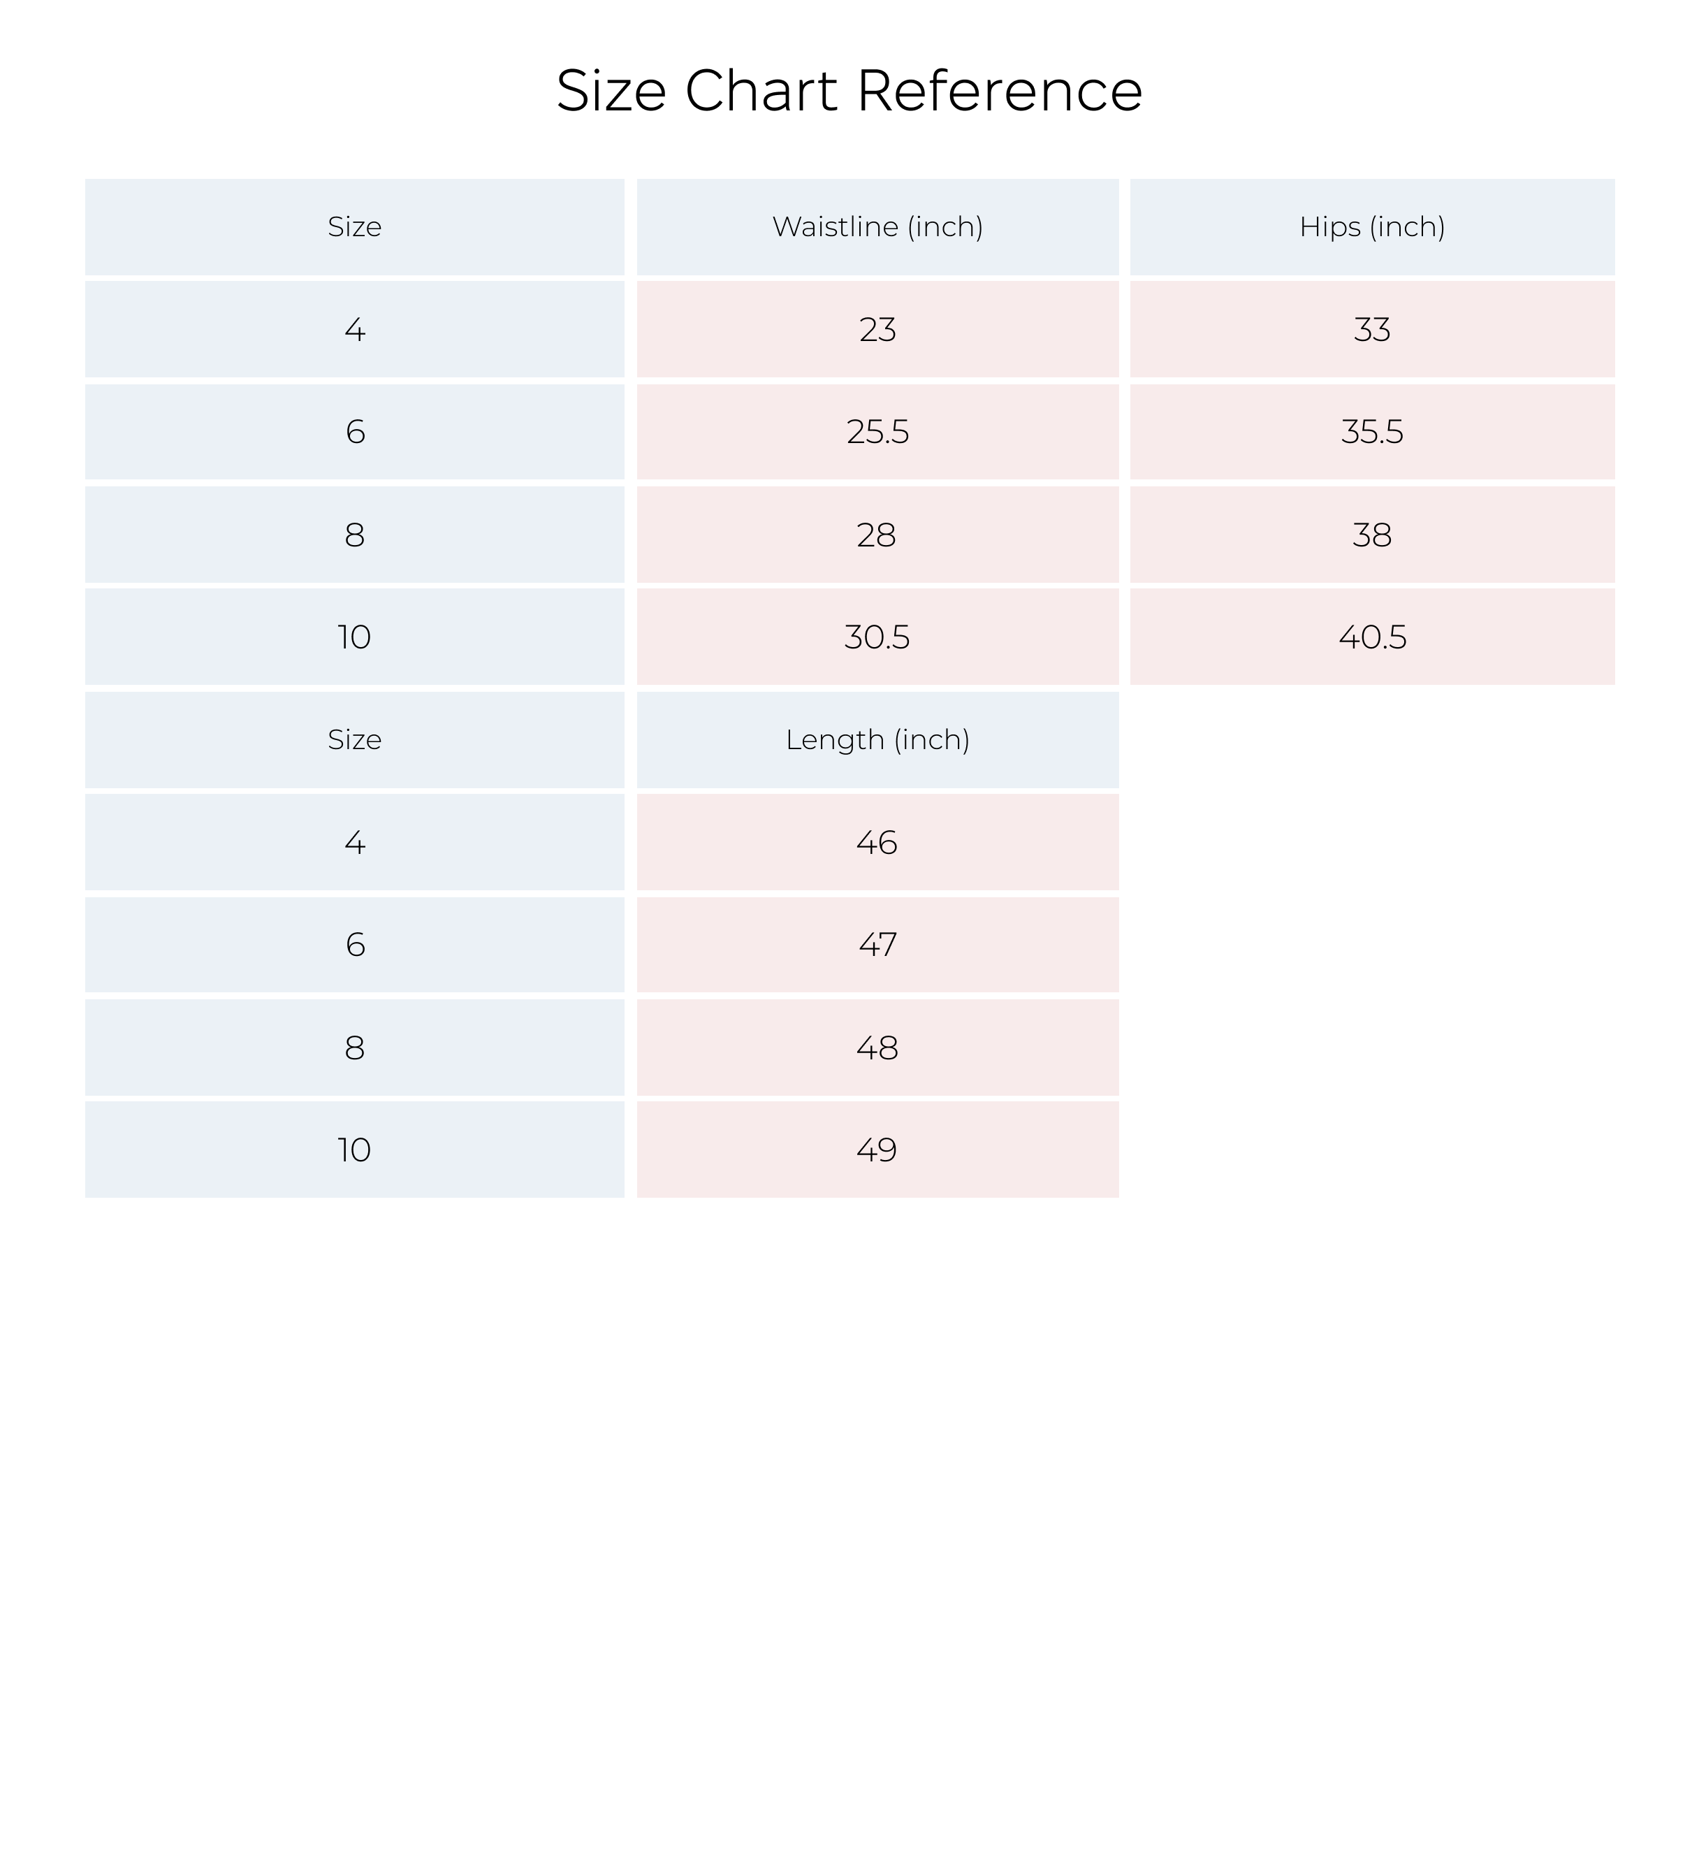Click size 6 in the waistline table
1699x1870 pixels.
click(x=354, y=433)
